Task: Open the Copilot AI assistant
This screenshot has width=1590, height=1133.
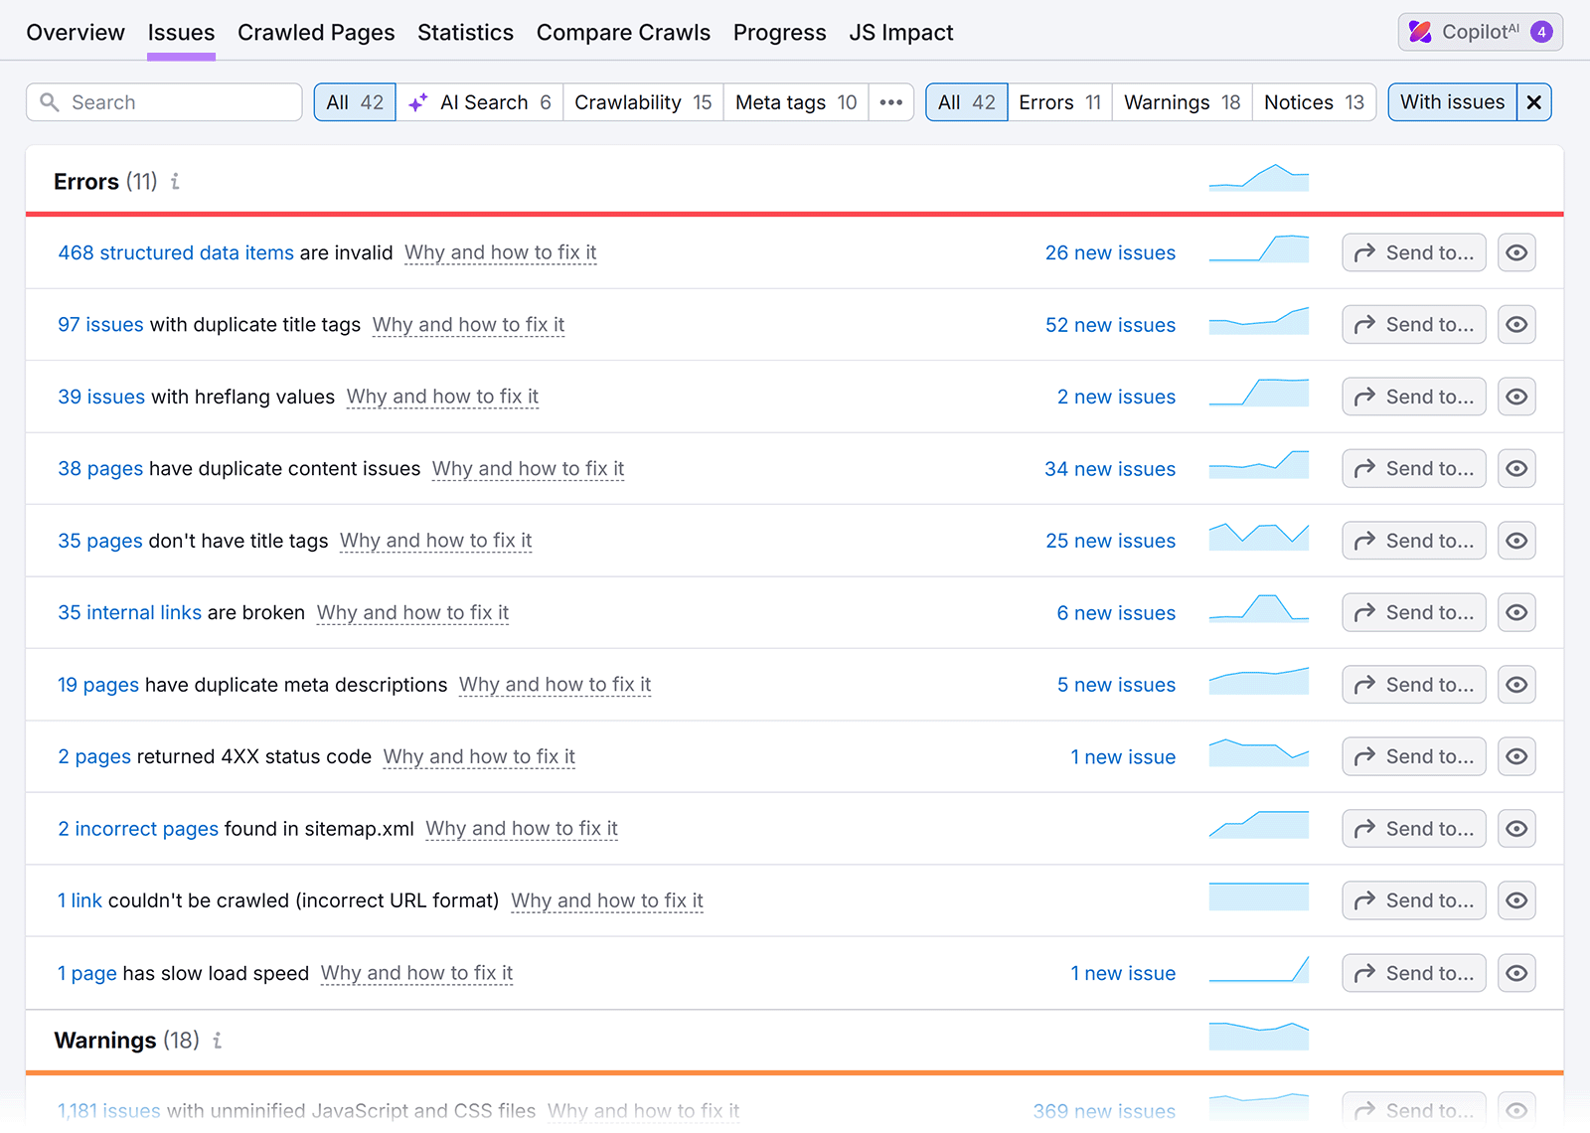Action: pyautogui.click(x=1479, y=31)
